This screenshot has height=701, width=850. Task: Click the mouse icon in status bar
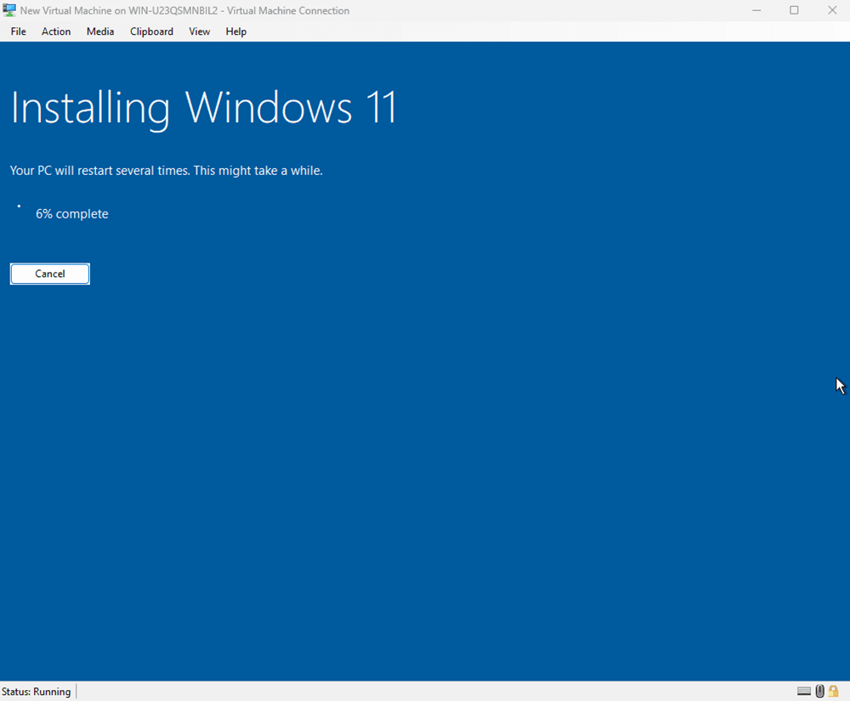pyautogui.click(x=819, y=691)
